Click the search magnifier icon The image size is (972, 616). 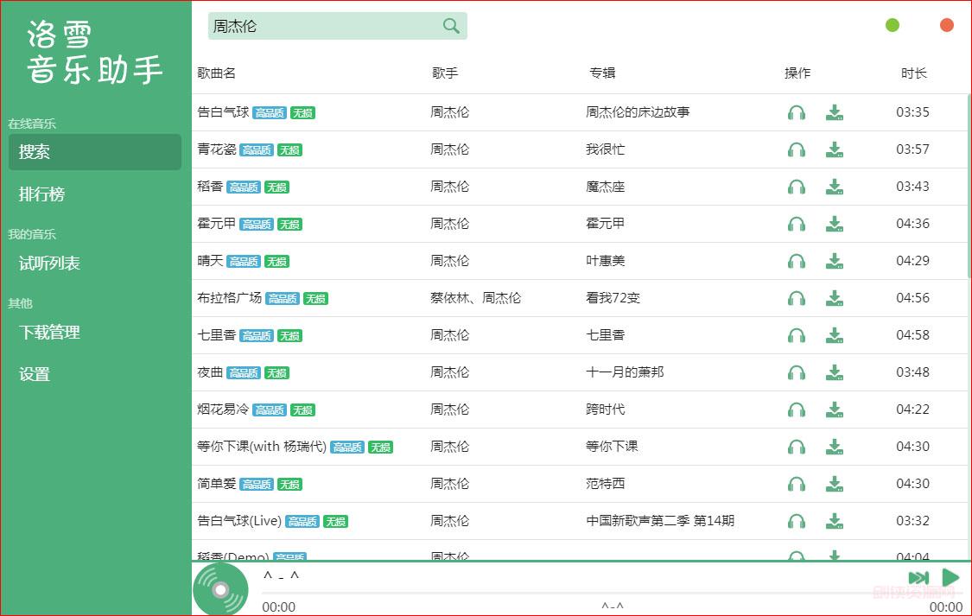coord(450,26)
